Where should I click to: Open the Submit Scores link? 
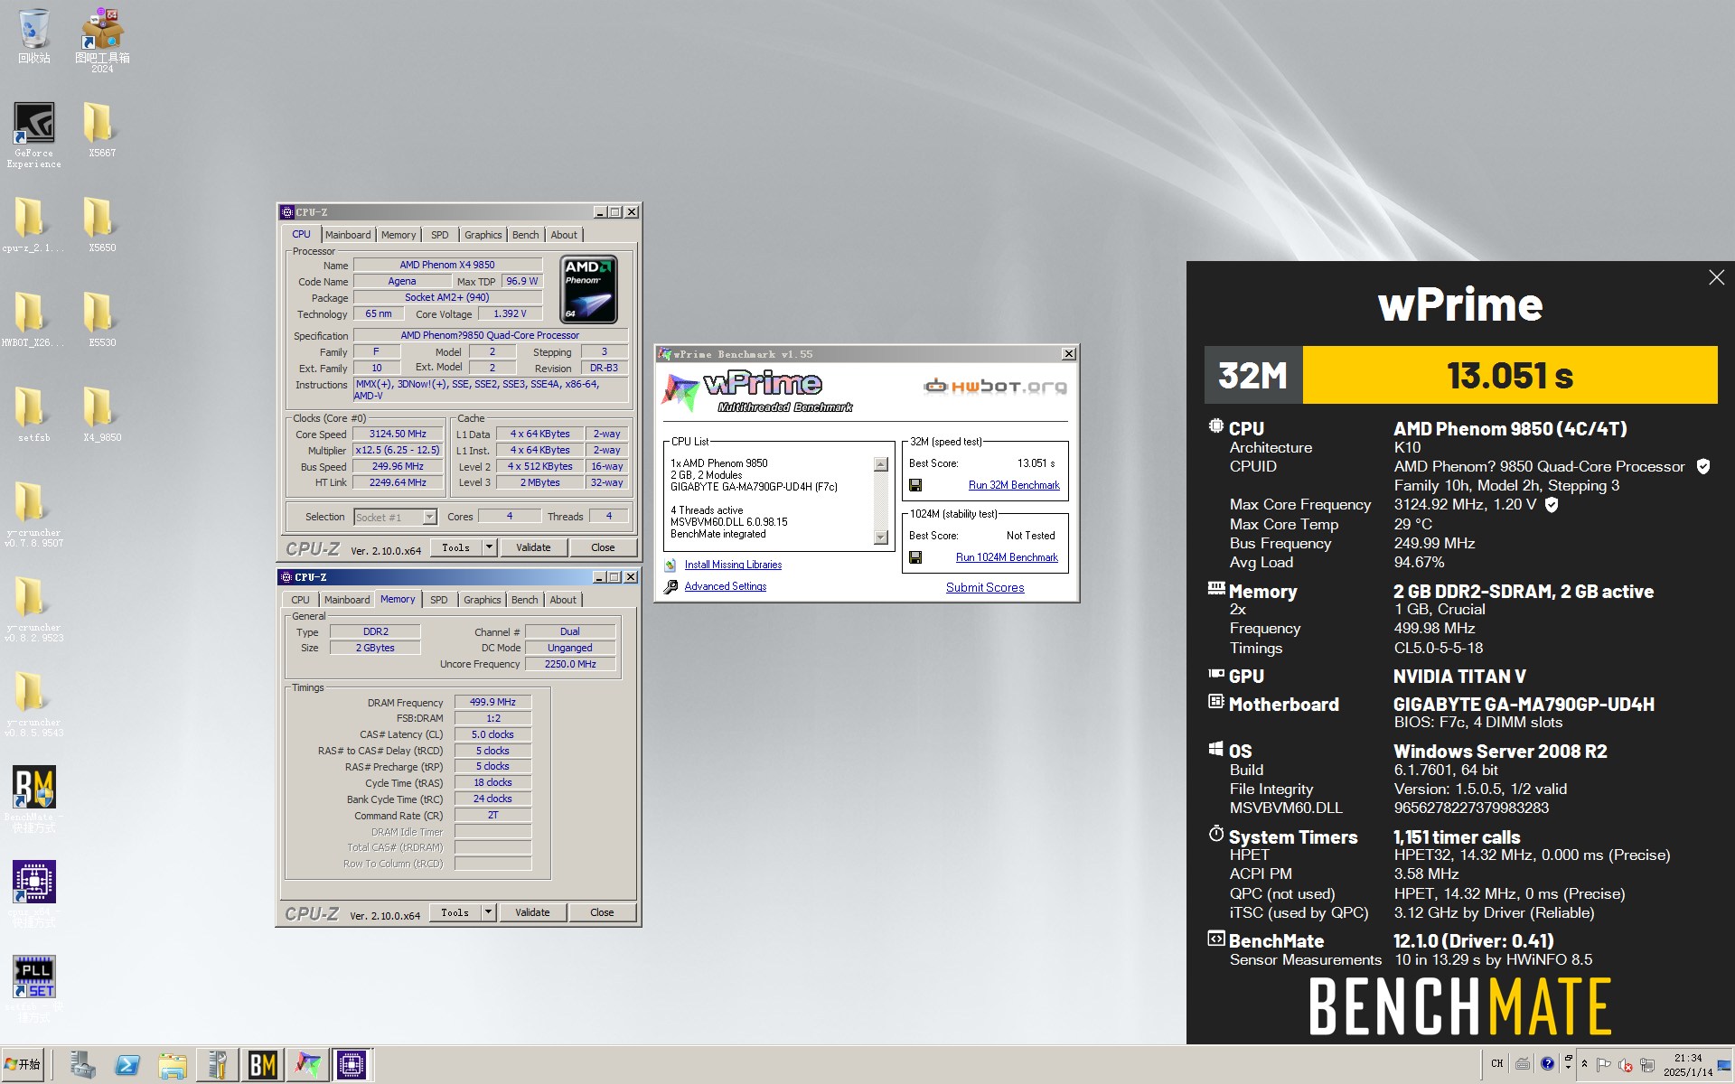click(985, 587)
